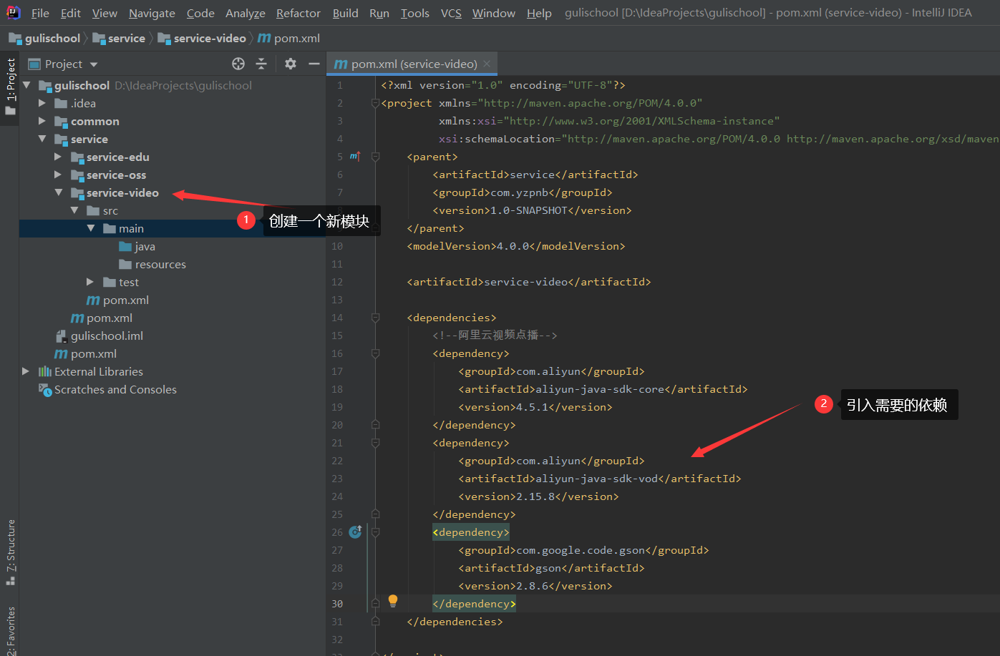Image resolution: width=1000 pixels, height=656 pixels.
Task: Click the yellow intention lightbulb on line 30
Action: 393,601
